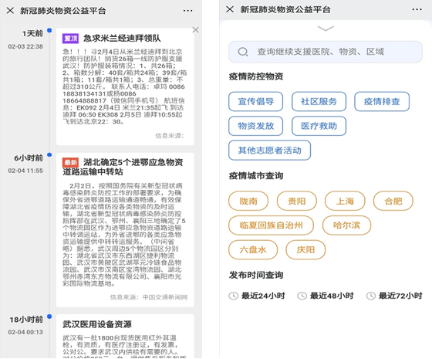
Task: Click the search field for hospitals and supplies
Action: pos(326,52)
